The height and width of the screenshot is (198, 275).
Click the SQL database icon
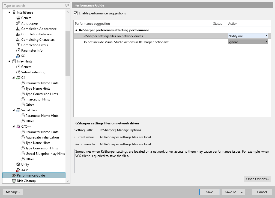click(x=18, y=56)
